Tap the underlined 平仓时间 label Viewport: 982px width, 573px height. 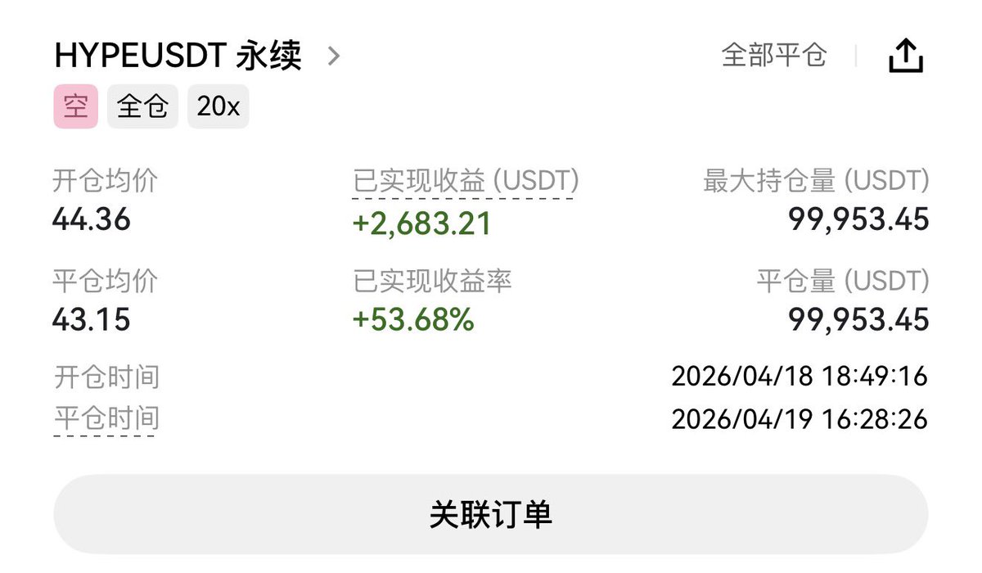[106, 418]
